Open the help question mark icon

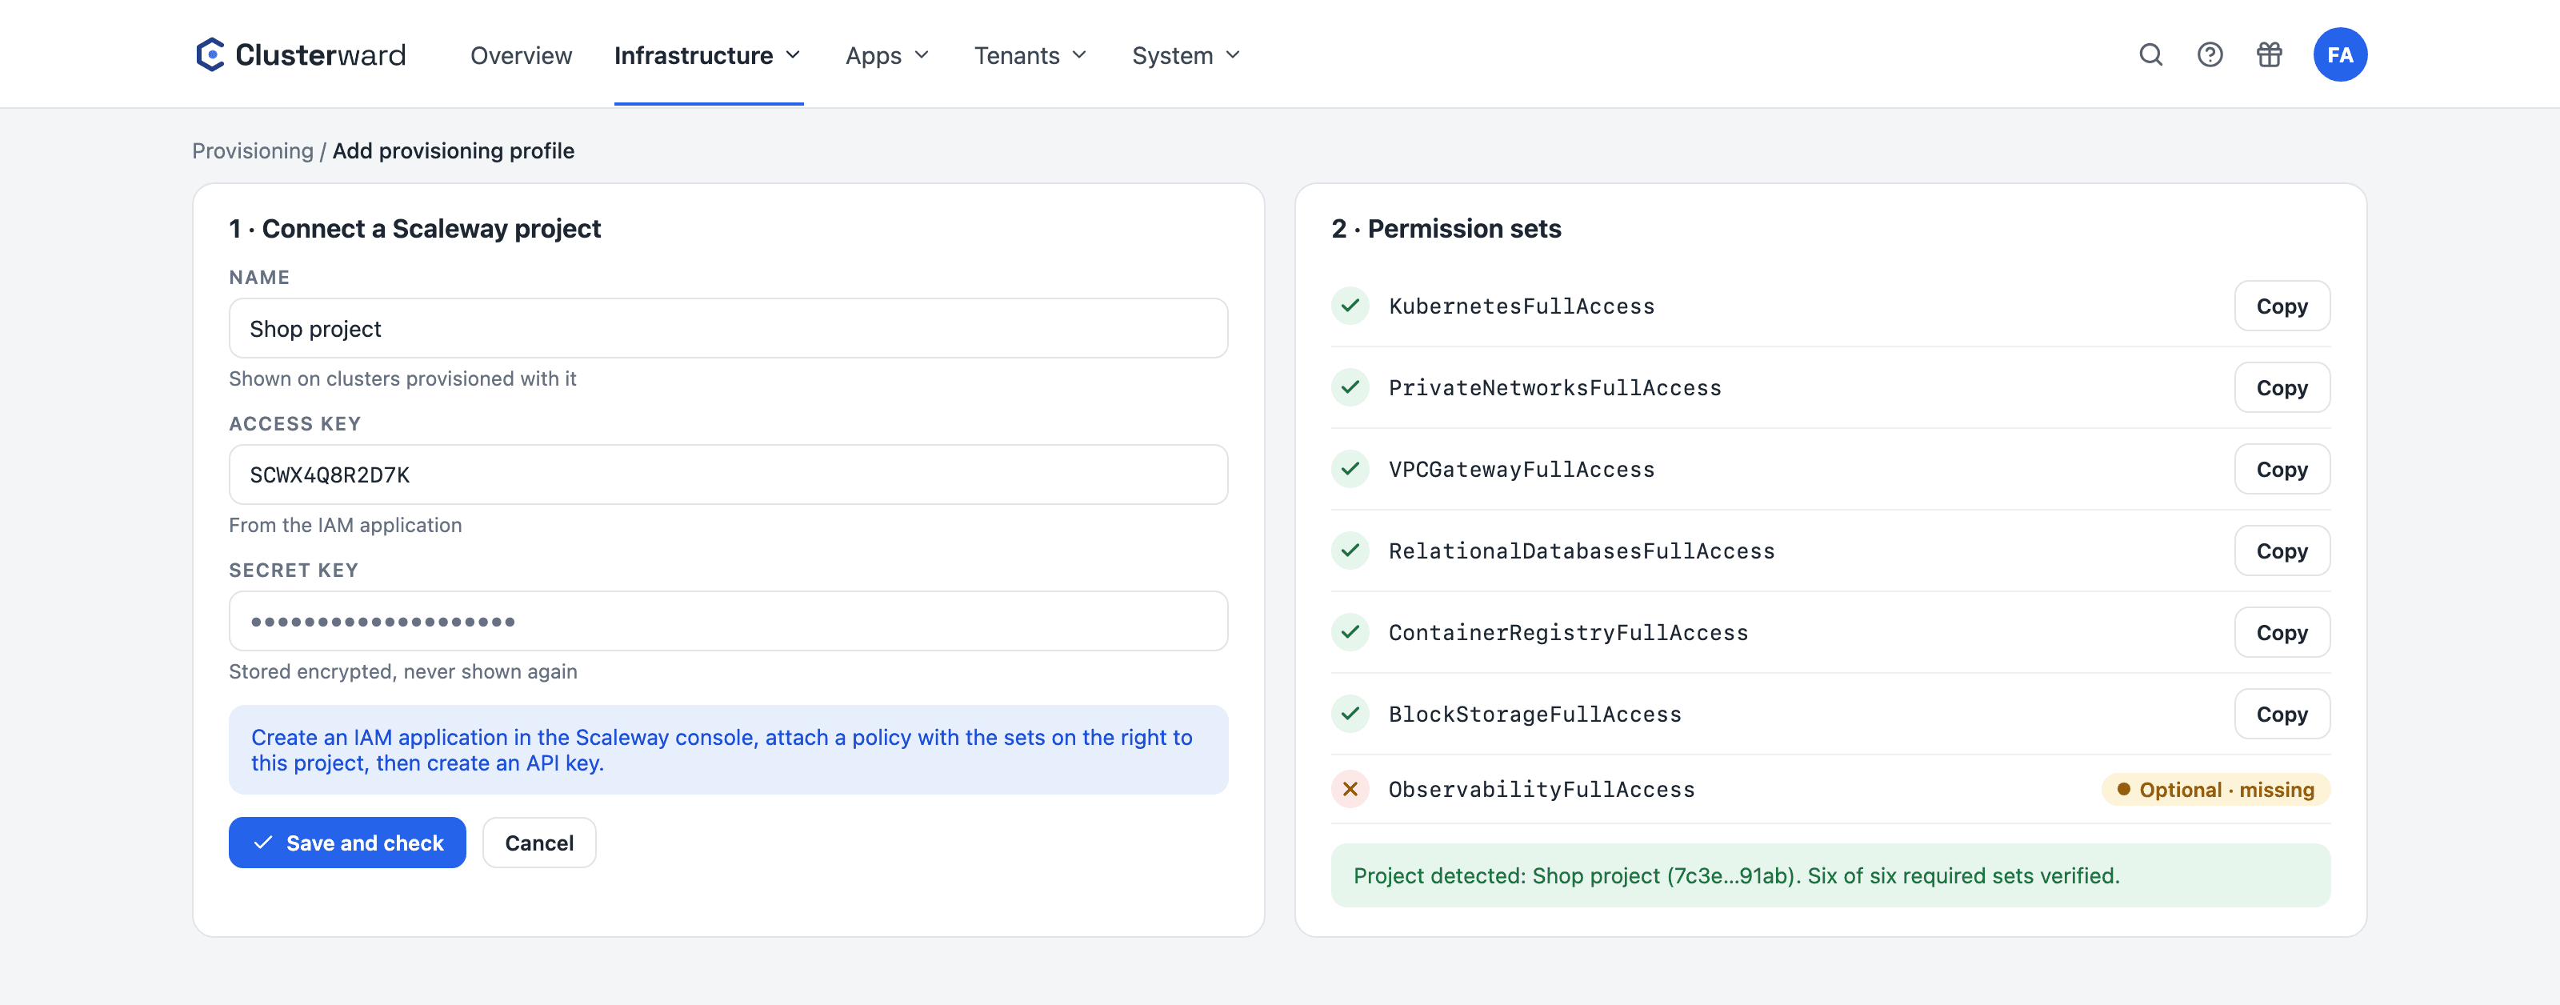coord(2209,54)
